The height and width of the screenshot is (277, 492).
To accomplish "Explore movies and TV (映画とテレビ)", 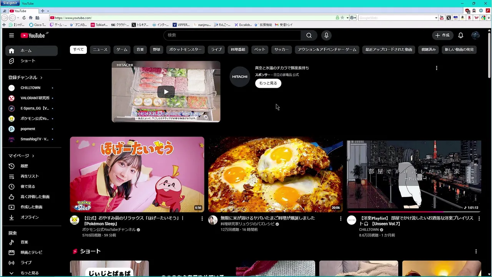I will [32, 252].
